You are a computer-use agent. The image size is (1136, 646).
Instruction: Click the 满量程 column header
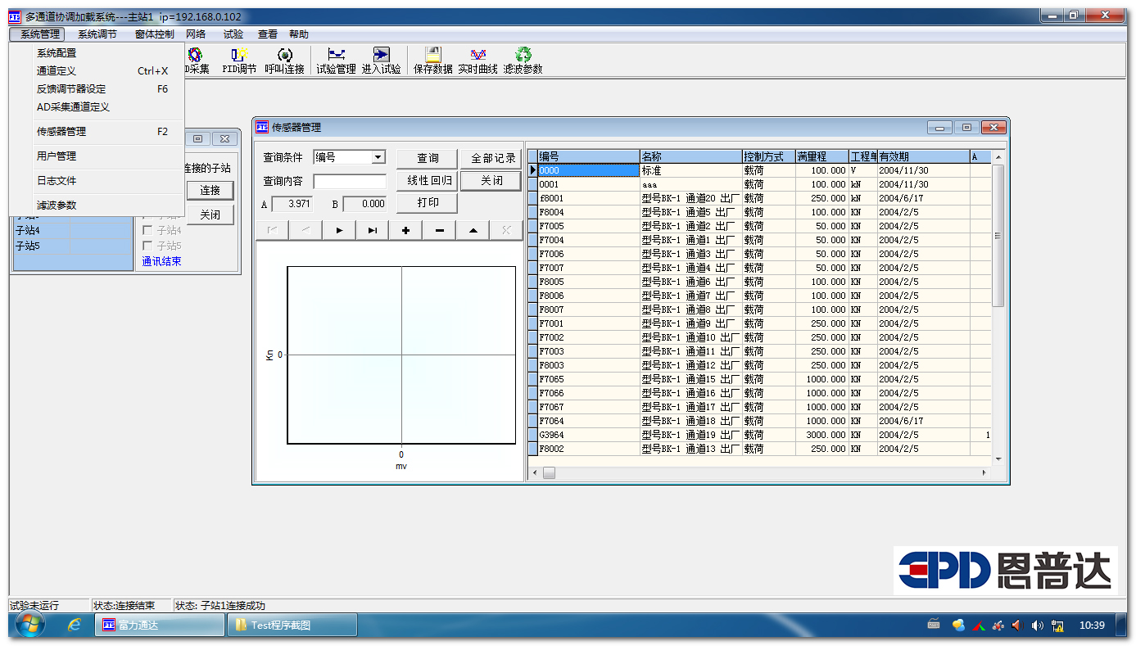821,156
